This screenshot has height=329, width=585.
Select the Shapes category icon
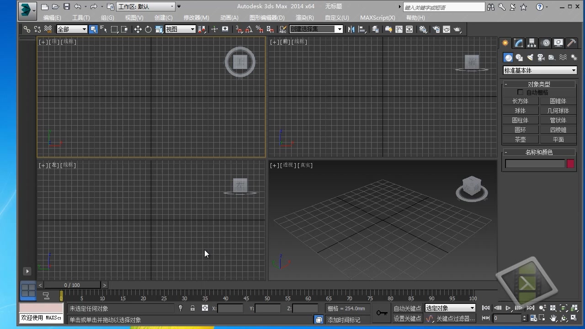coord(519,57)
